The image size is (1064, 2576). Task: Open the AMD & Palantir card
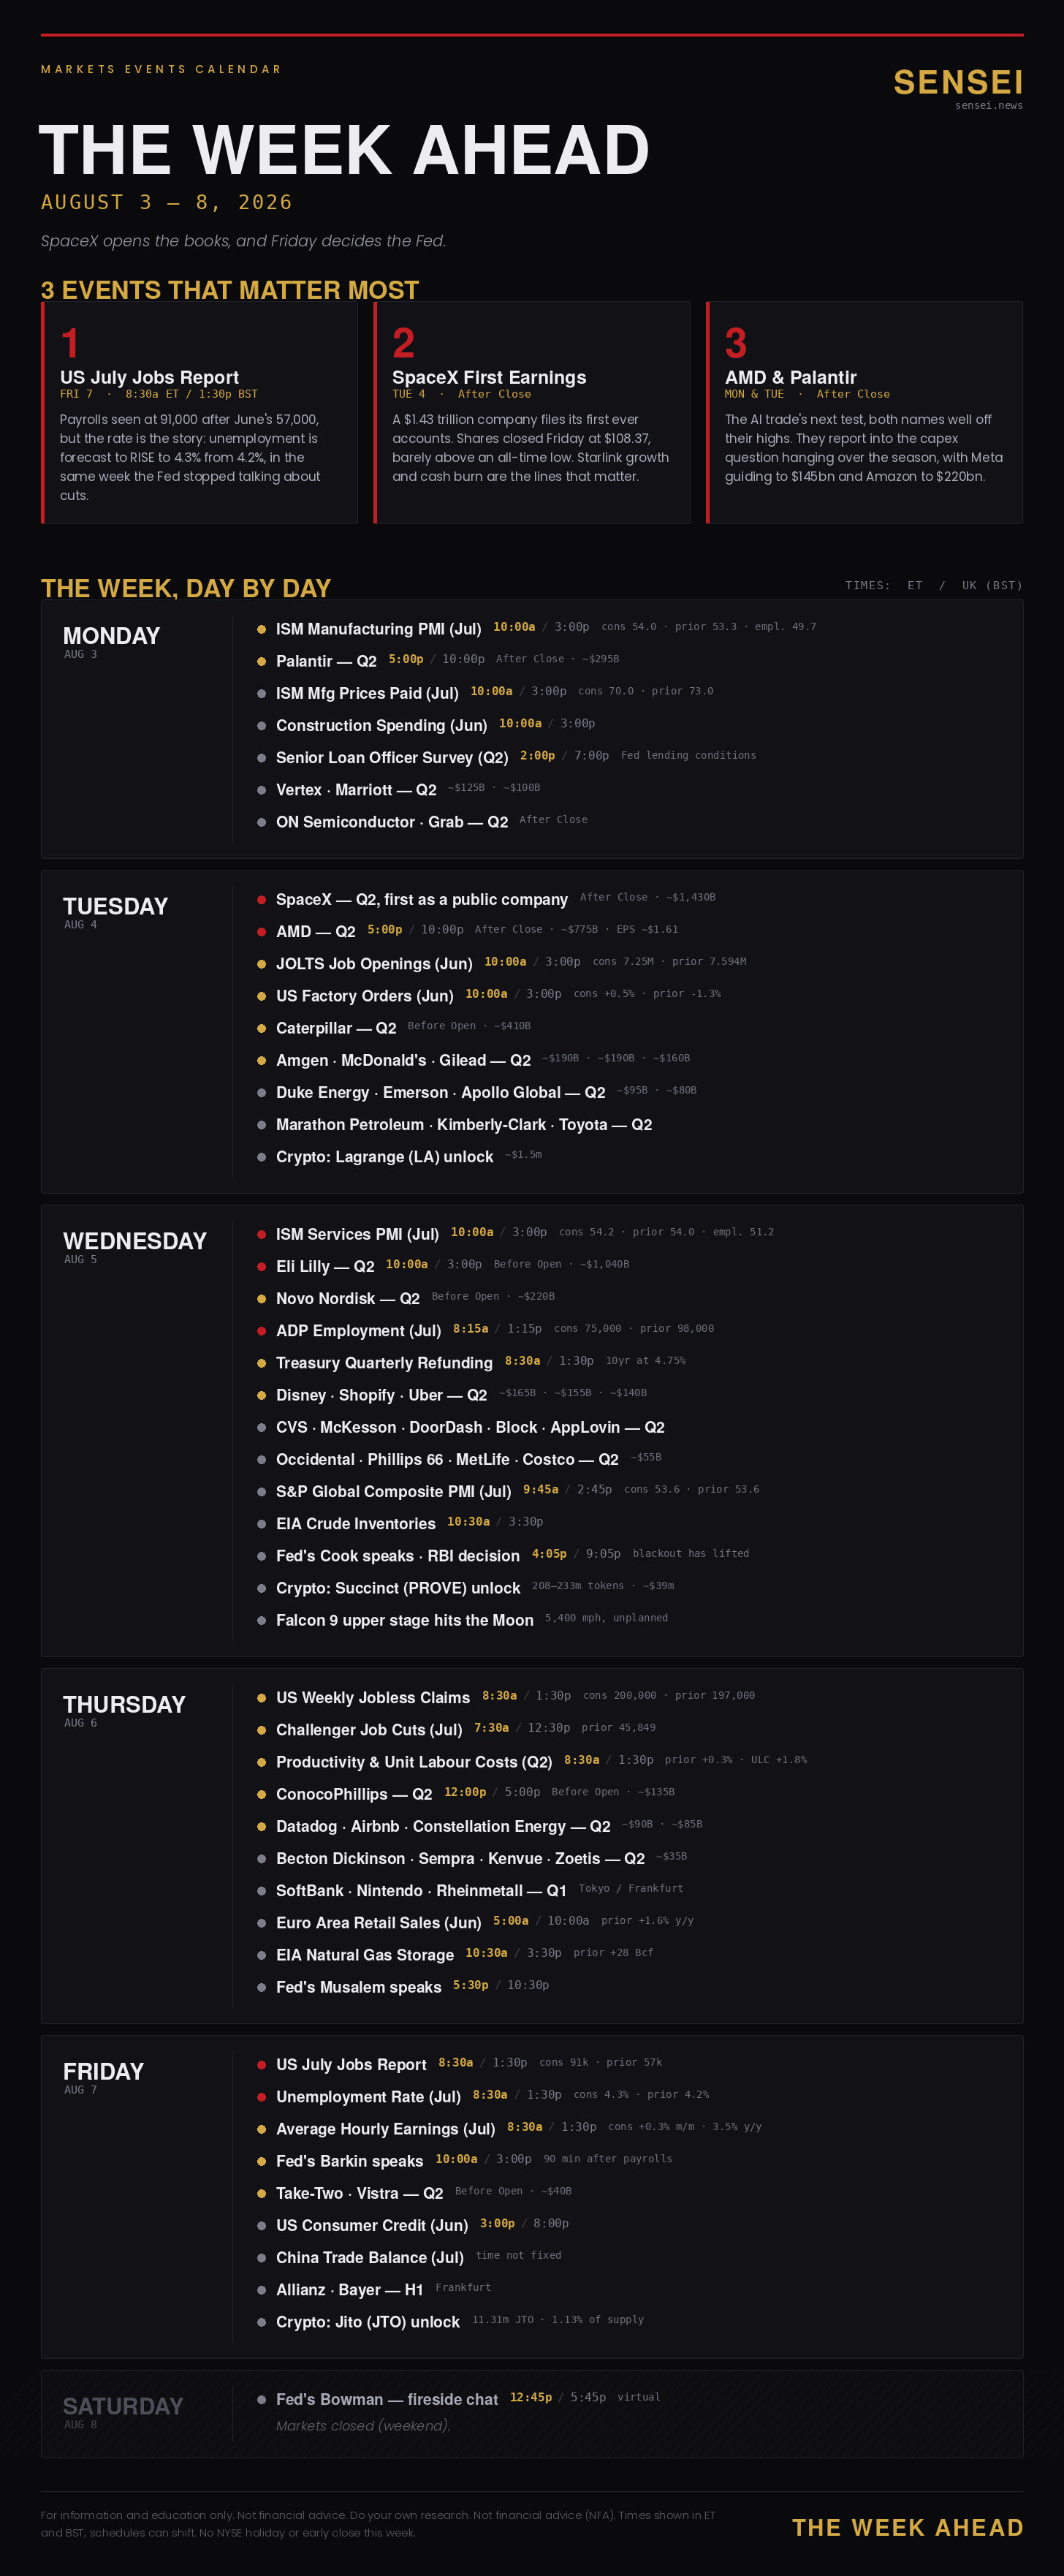tap(864, 412)
